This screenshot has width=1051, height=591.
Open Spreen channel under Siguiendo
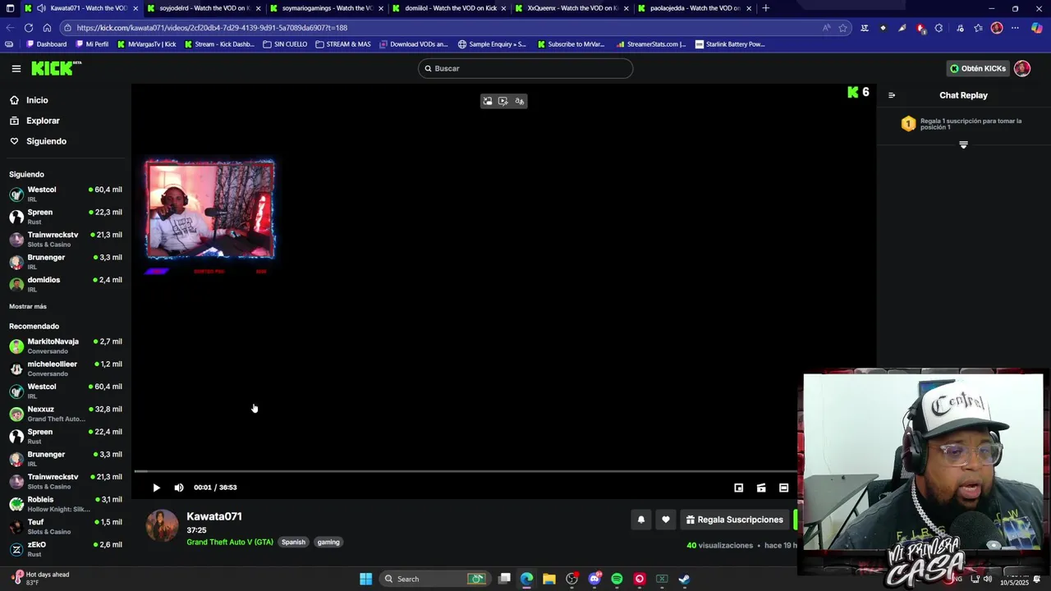click(x=66, y=217)
